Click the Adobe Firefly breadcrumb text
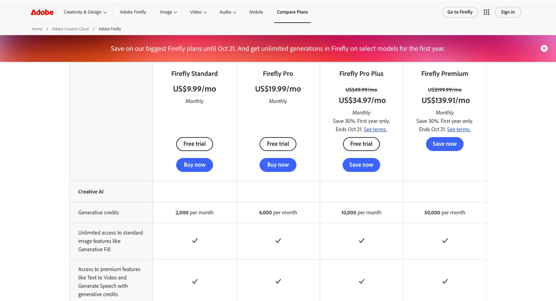The height and width of the screenshot is (301, 556). tap(110, 29)
